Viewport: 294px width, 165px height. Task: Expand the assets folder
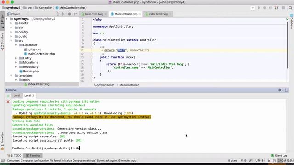(x=11, y=23)
